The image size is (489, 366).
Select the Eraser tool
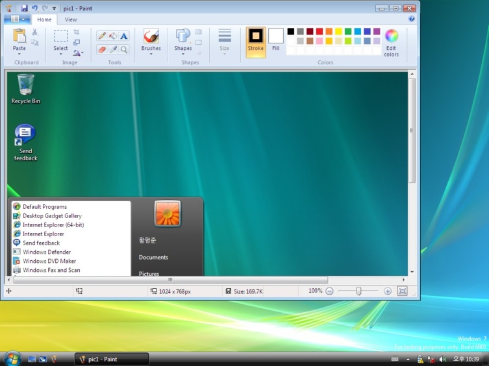pyautogui.click(x=102, y=49)
